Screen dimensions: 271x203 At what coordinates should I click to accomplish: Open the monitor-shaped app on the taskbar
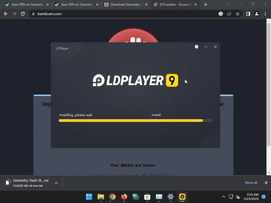tap(136, 197)
